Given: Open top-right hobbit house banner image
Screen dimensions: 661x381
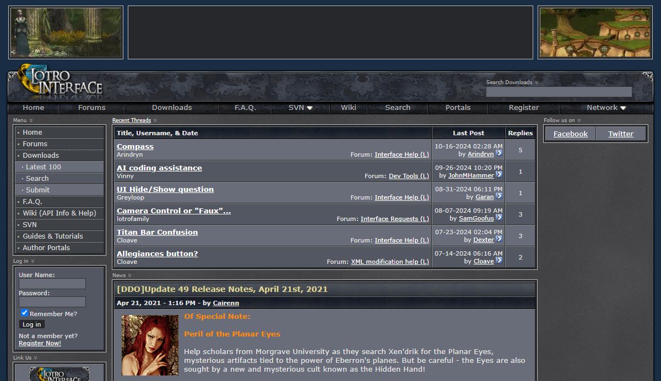Looking at the screenshot, I should click(x=595, y=32).
